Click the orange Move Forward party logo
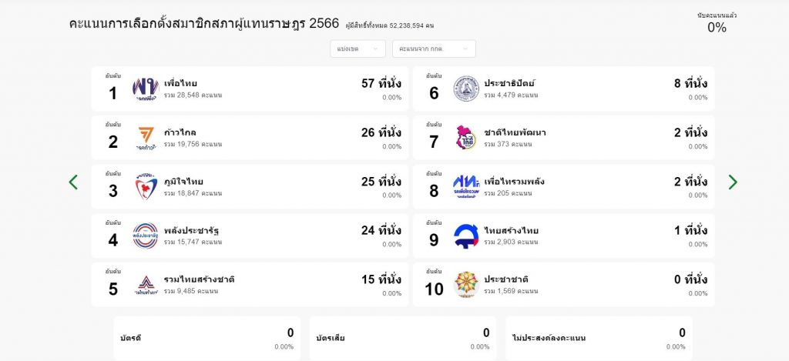The width and height of the screenshot is (789, 361). [x=146, y=138]
